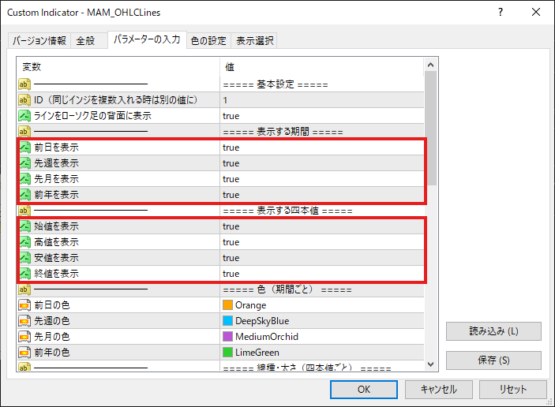Toggle the true value for ラインをローソク足の背面に表示
555x407 pixels.
click(x=321, y=116)
